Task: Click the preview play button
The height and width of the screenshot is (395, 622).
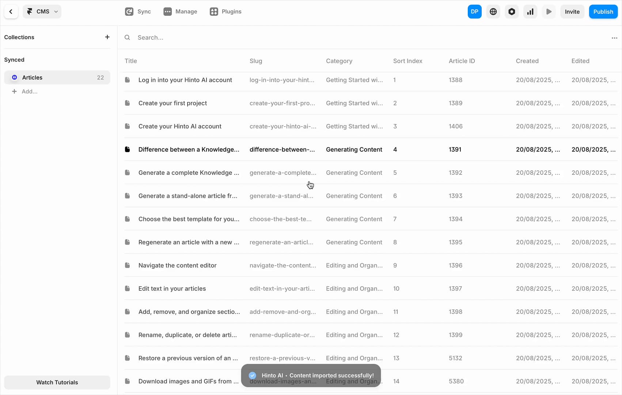Action: point(549,12)
